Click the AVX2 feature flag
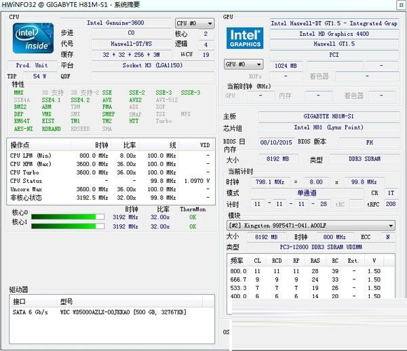The width and height of the screenshot is (407, 351). [135, 100]
